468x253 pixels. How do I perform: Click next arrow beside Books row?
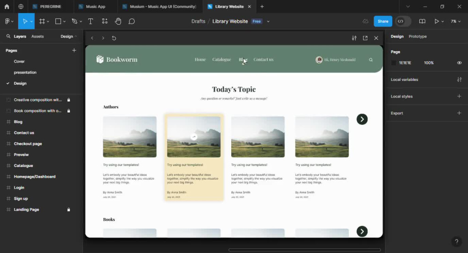coord(362,231)
